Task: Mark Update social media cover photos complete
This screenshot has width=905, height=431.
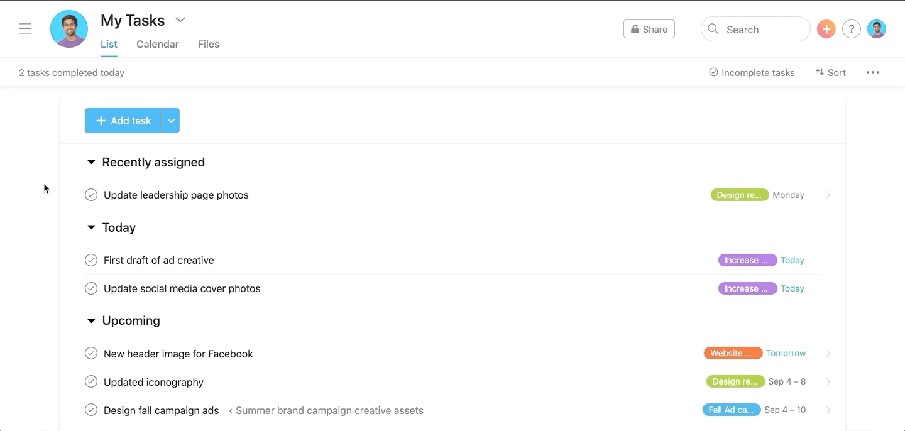Action: 91,288
